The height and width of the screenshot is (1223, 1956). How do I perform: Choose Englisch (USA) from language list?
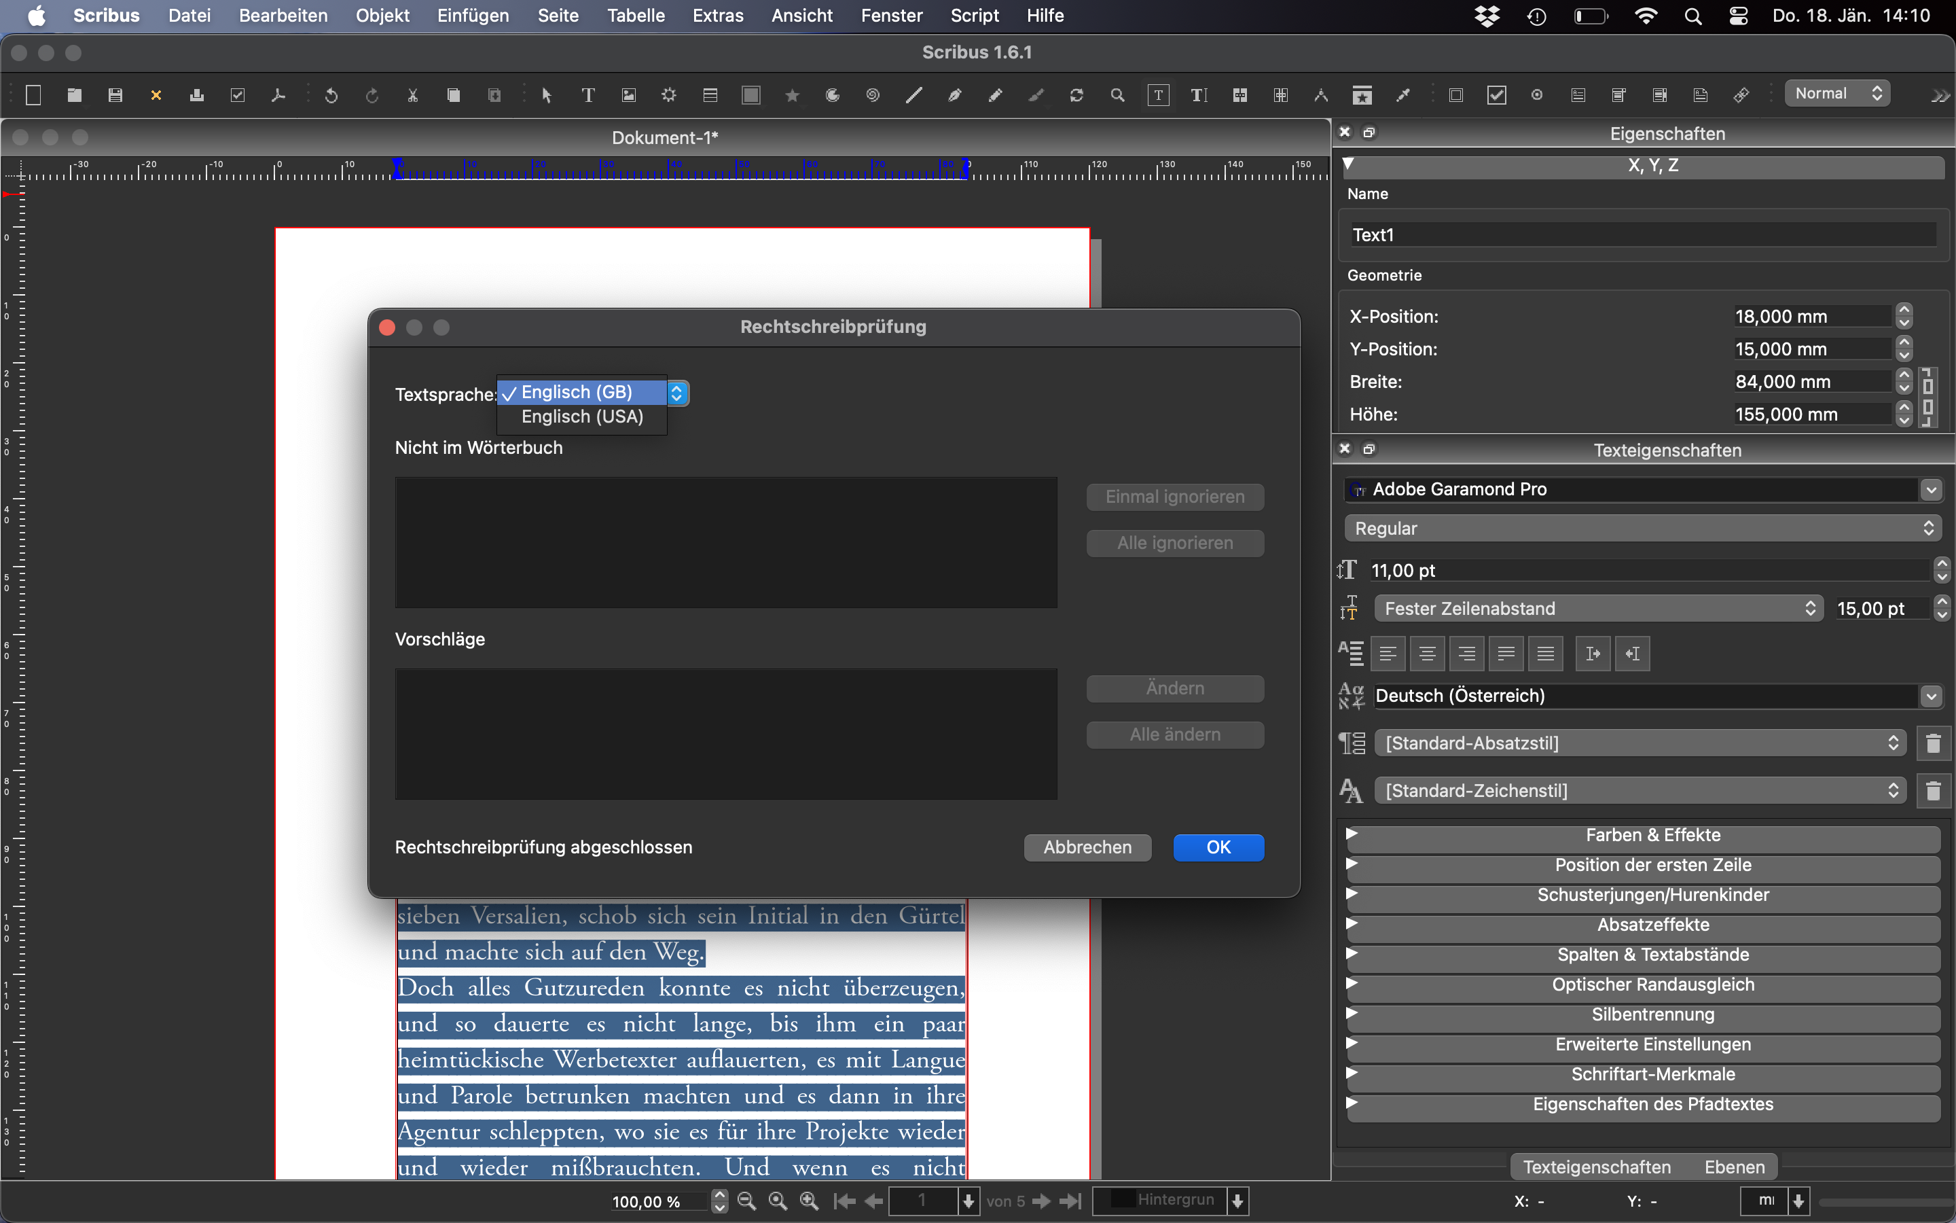click(582, 416)
